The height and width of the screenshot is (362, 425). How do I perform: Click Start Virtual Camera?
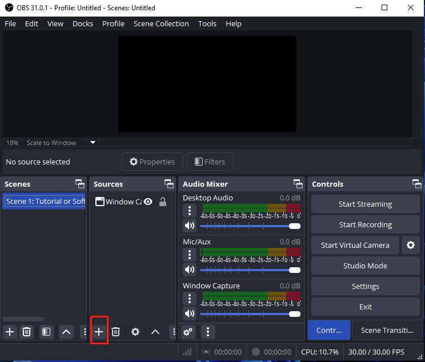(355, 245)
